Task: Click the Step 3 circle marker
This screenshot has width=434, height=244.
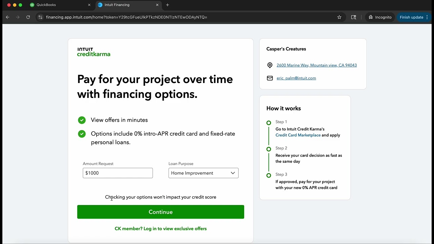Action: pyautogui.click(x=269, y=176)
